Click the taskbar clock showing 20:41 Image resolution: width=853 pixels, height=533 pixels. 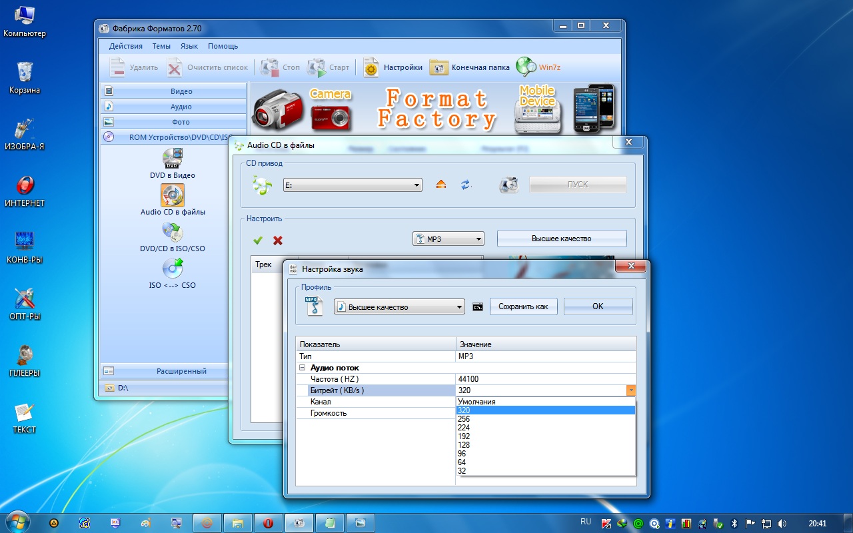pos(817,524)
